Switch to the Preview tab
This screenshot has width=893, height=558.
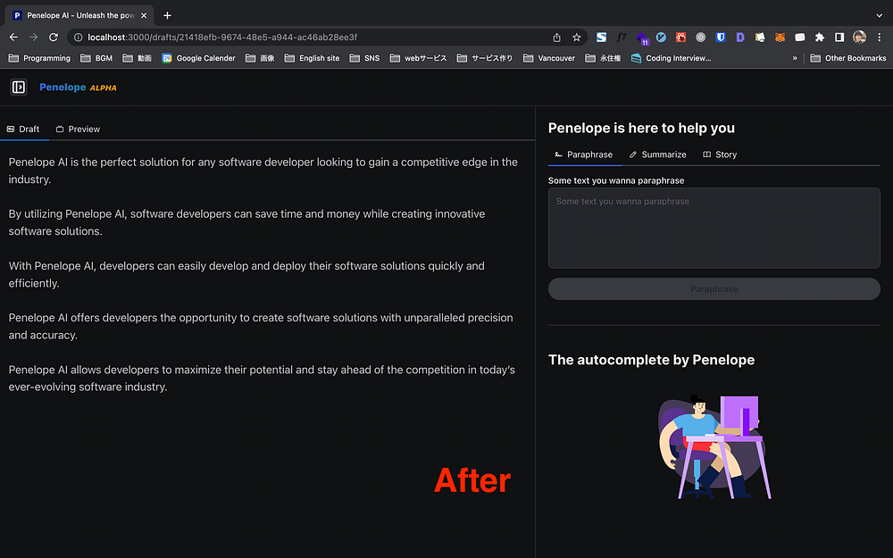coord(78,129)
